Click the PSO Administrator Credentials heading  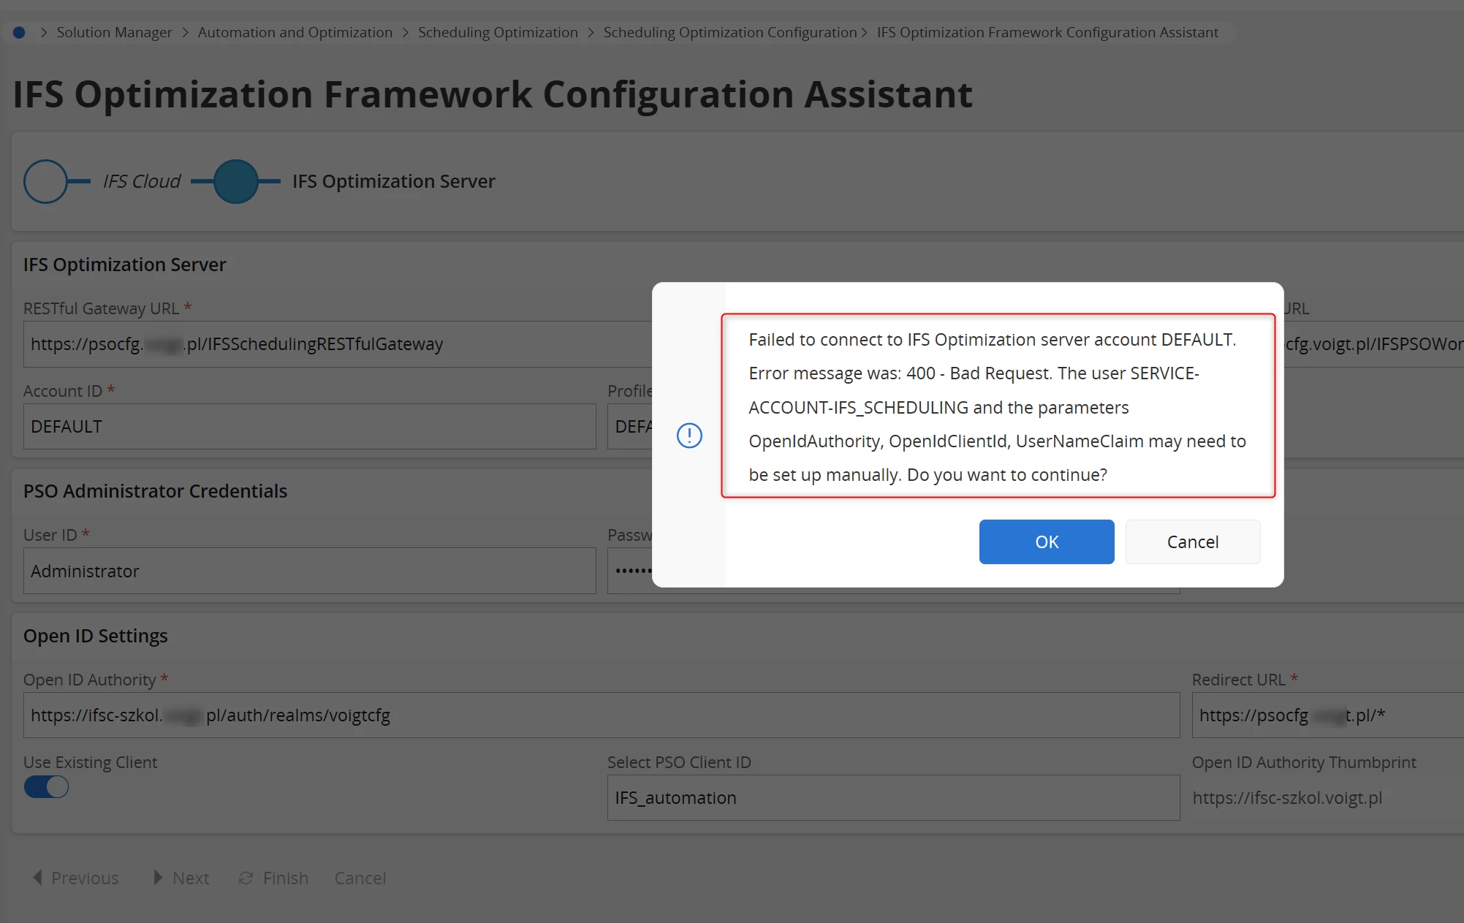point(155,491)
